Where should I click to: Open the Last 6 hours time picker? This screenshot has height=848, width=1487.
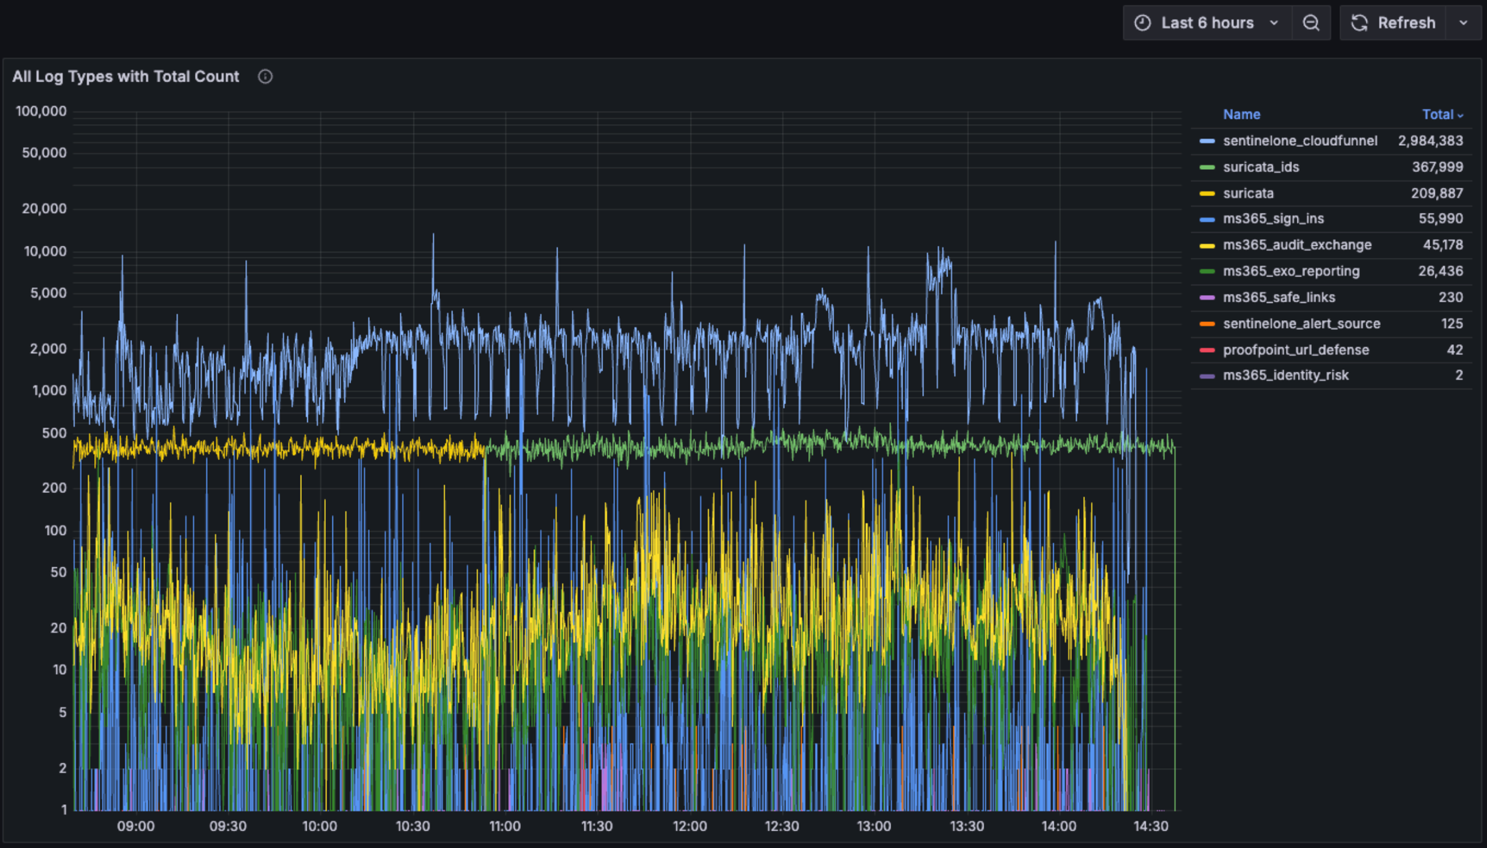pyautogui.click(x=1207, y=23)
